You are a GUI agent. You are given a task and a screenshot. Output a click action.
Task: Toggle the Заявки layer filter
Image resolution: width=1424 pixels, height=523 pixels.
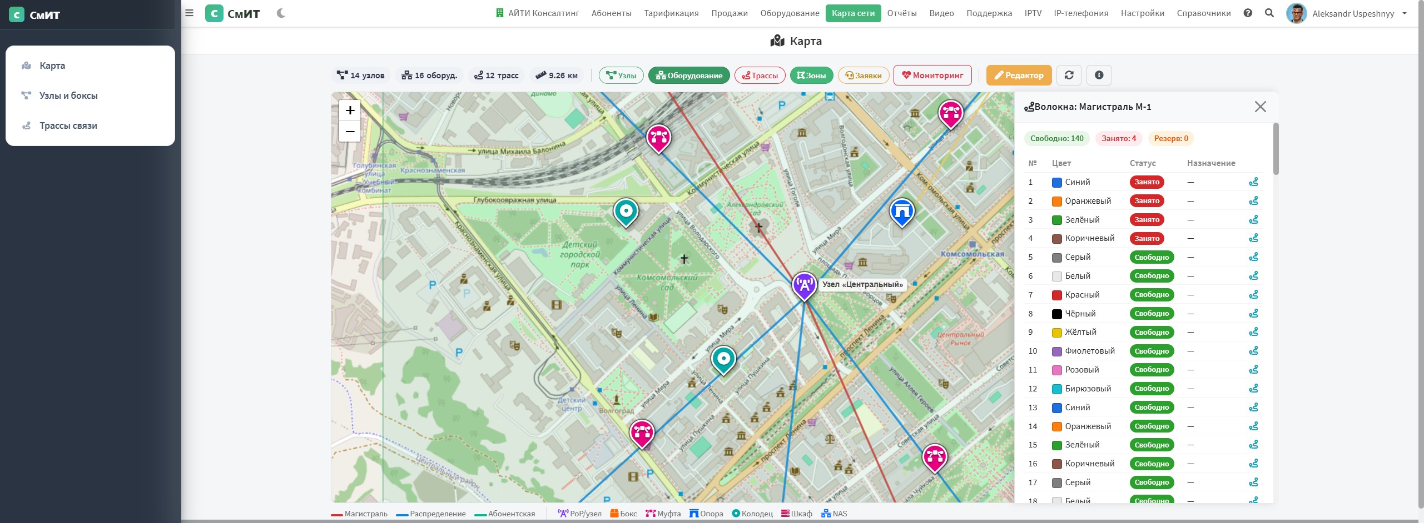pos(864,76)
